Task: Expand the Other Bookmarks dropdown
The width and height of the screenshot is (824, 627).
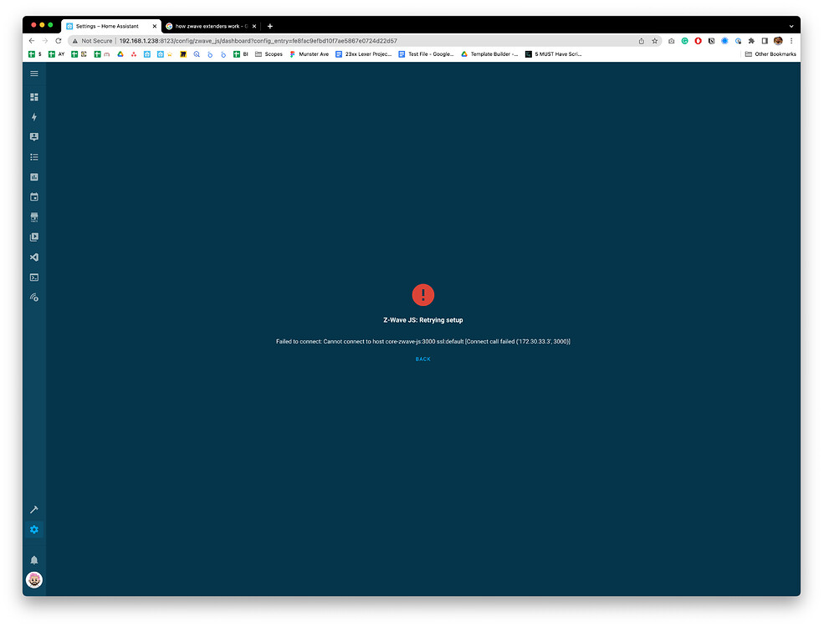Action: [769, 54]
